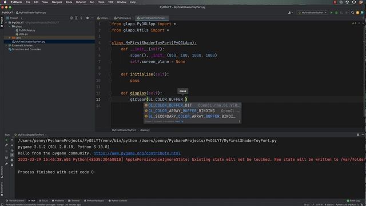Viewport: 366px width, 206px height.
Task: Run MyFirstShaderToyPort with the green play button
Action: [331, 13]
